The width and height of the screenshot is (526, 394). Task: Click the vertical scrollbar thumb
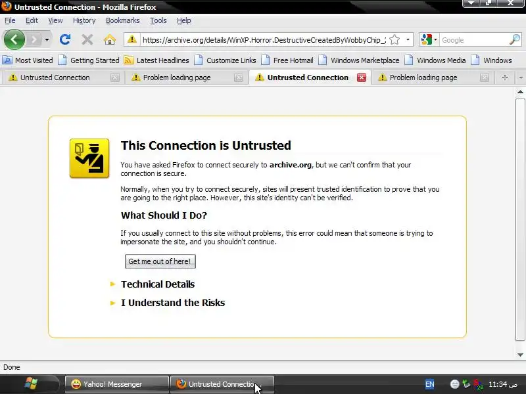(x=520, y=219)
